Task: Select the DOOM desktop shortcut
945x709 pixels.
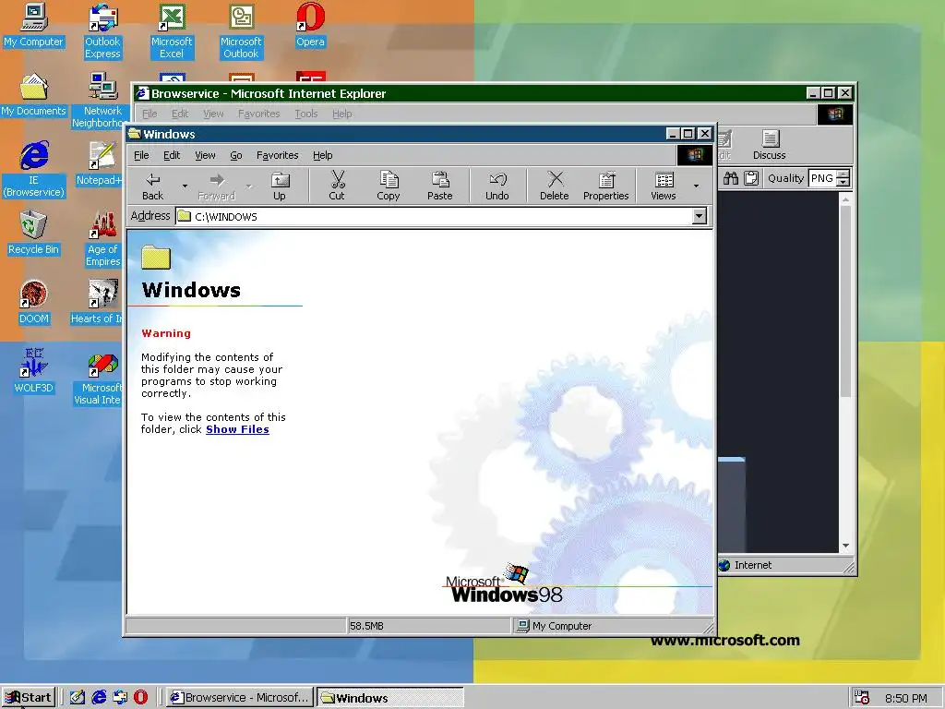Action: coord(34,303)
